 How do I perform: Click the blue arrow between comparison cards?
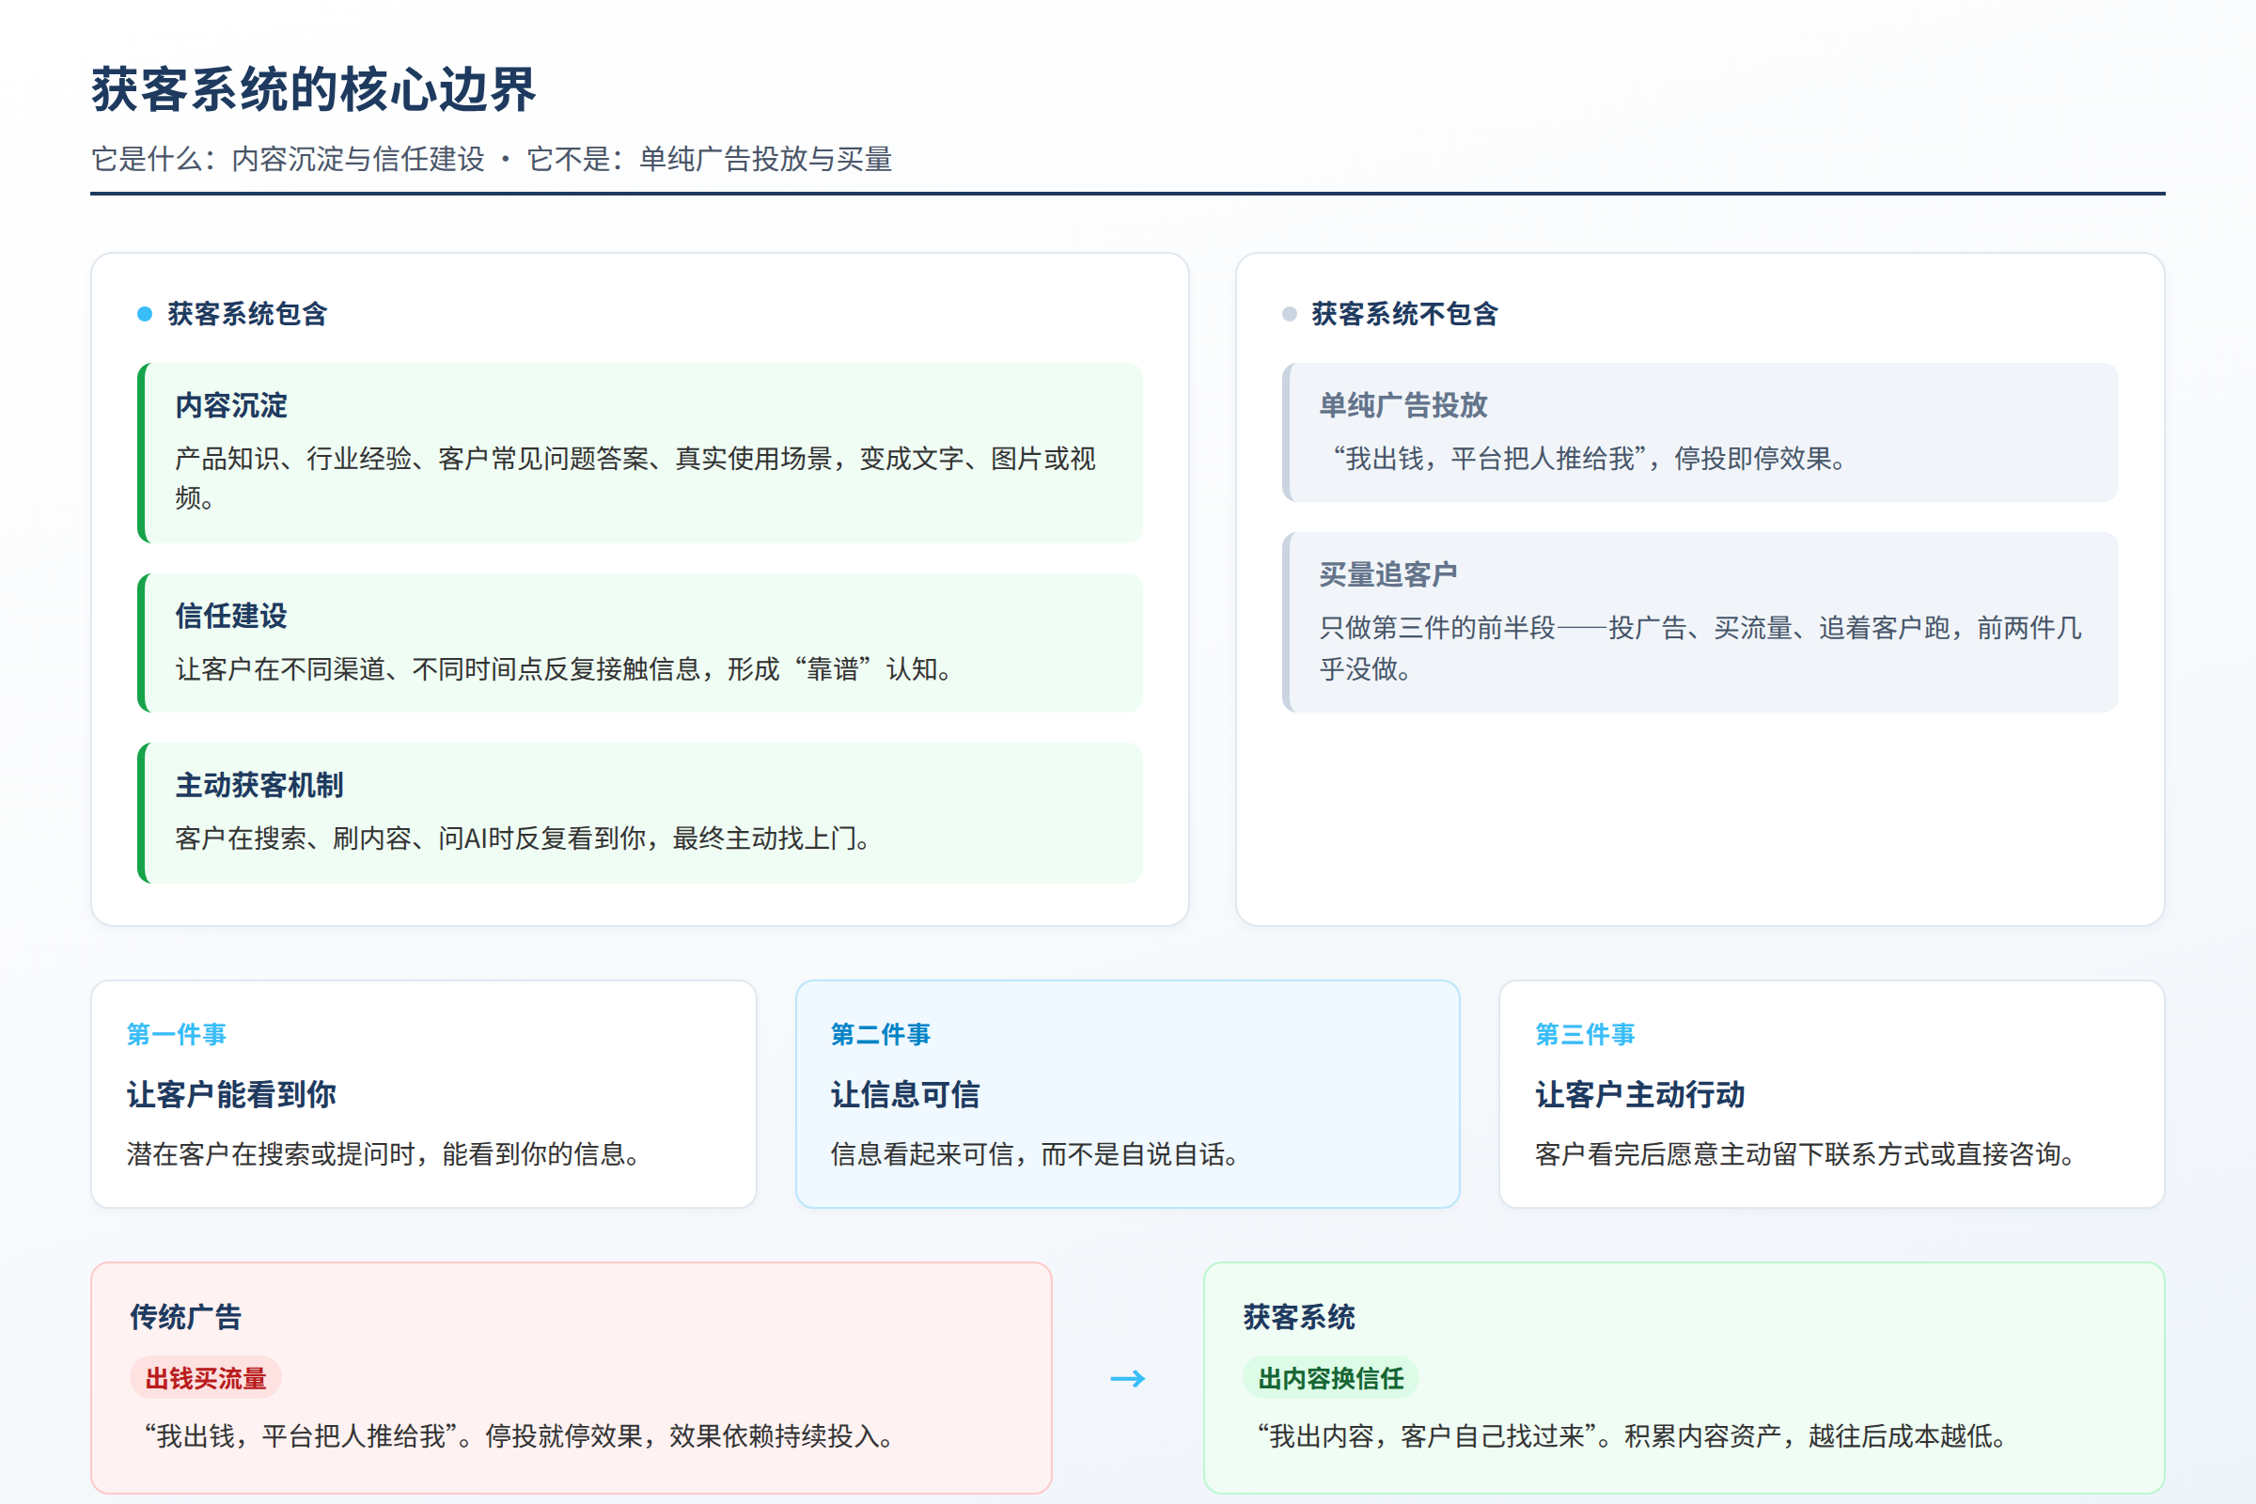1128,1378
